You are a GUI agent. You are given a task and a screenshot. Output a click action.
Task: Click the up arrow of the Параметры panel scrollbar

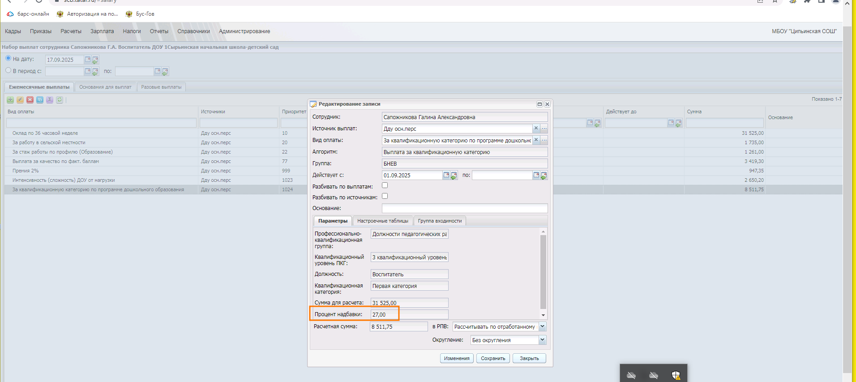pyautogui.click(x=543, y=232)
